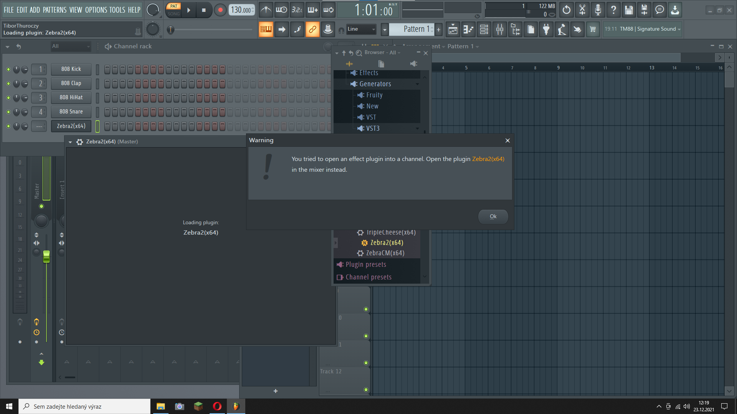Open the speech bubble chat icon

point(659,10)
